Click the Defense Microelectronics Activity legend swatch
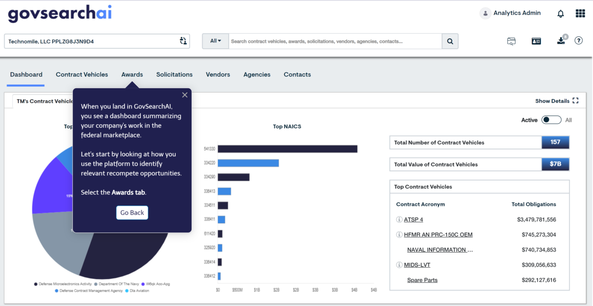 pos(36,284)
